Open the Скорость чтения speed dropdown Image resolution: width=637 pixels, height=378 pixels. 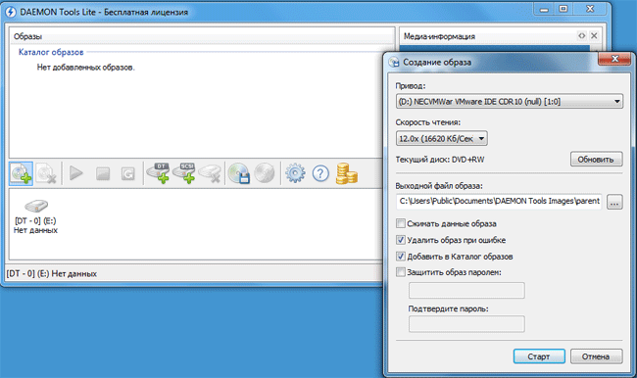[442, 138]
